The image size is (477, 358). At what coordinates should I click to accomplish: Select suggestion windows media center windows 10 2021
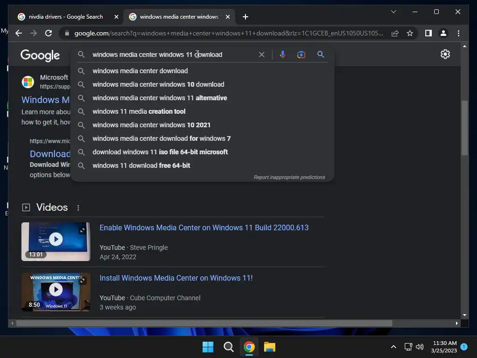coord(202,125)
